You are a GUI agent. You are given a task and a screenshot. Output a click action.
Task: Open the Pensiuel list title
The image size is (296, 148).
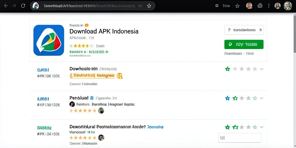[x=79, y=98]
